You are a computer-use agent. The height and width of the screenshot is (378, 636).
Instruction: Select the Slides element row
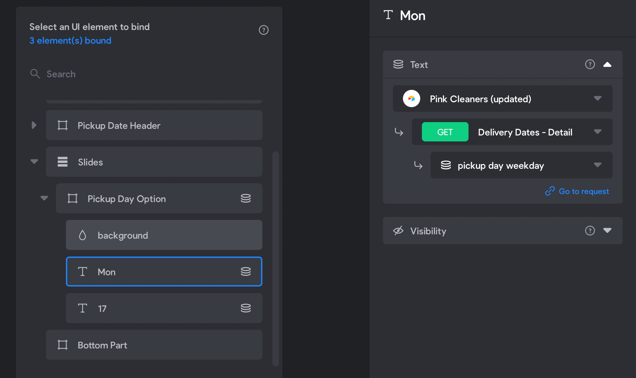154,162
